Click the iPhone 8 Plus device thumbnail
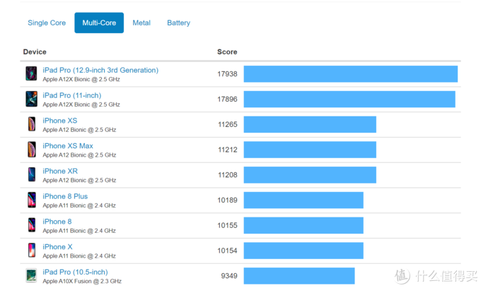 tap(32, 200)
